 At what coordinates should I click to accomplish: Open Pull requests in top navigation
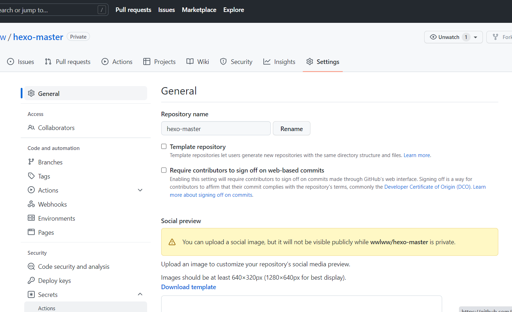tap(133, 10)
